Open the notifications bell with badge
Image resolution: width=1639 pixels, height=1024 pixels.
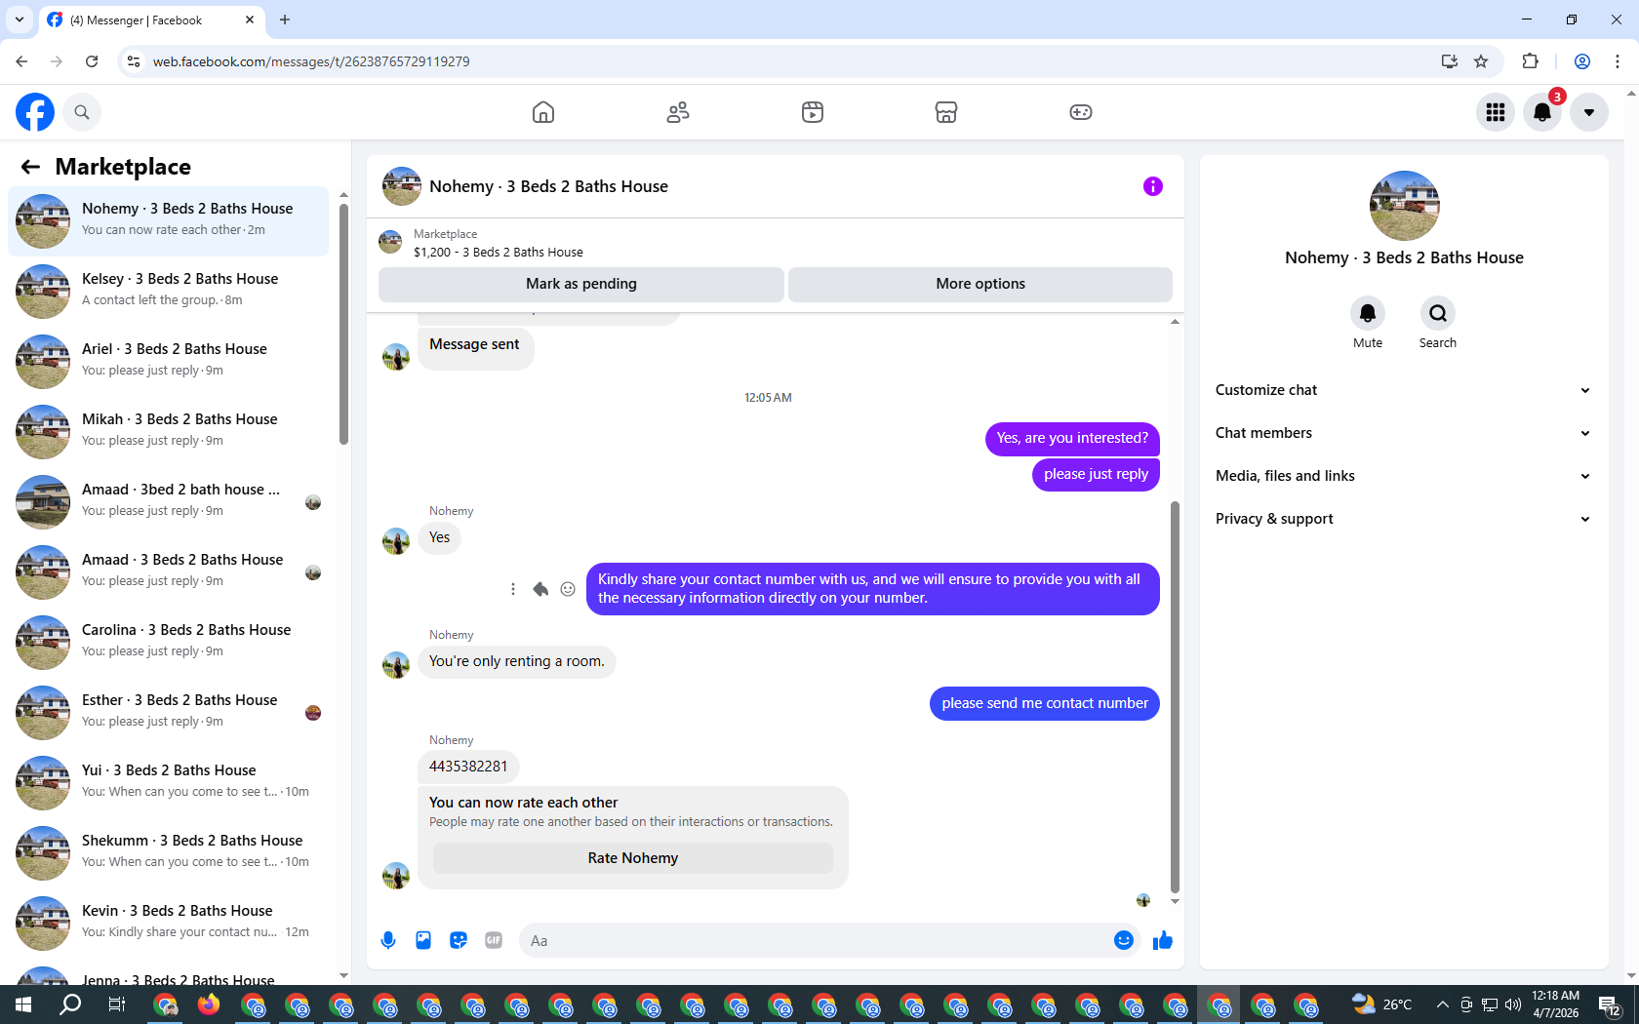pyautogui.click(x=1542, y=112)
